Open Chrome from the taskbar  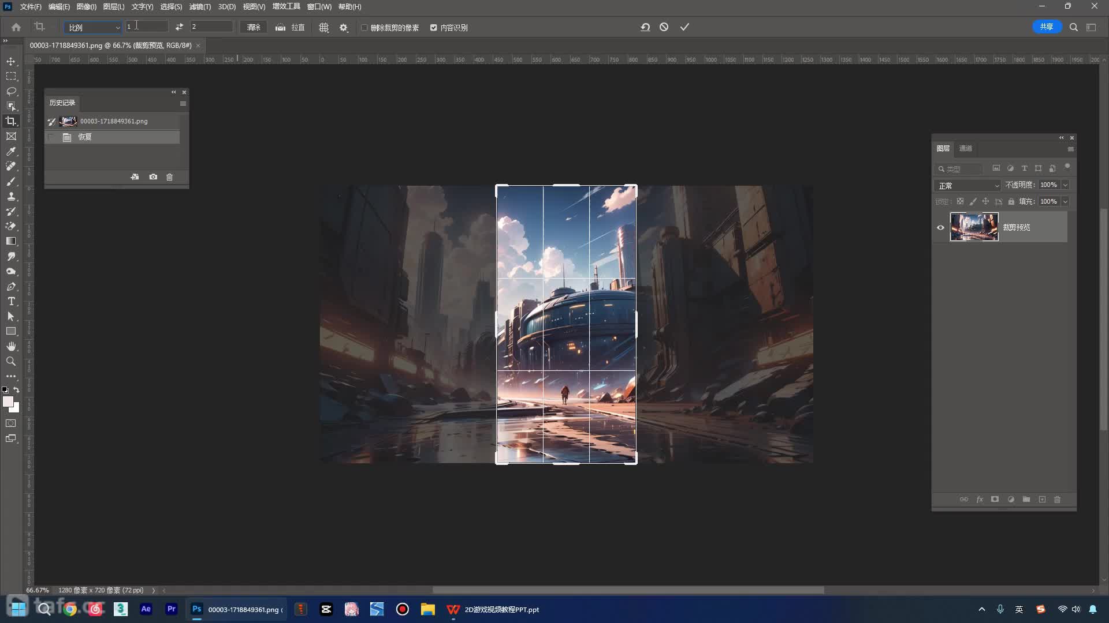pyautogui.click(x=70, y=609)
